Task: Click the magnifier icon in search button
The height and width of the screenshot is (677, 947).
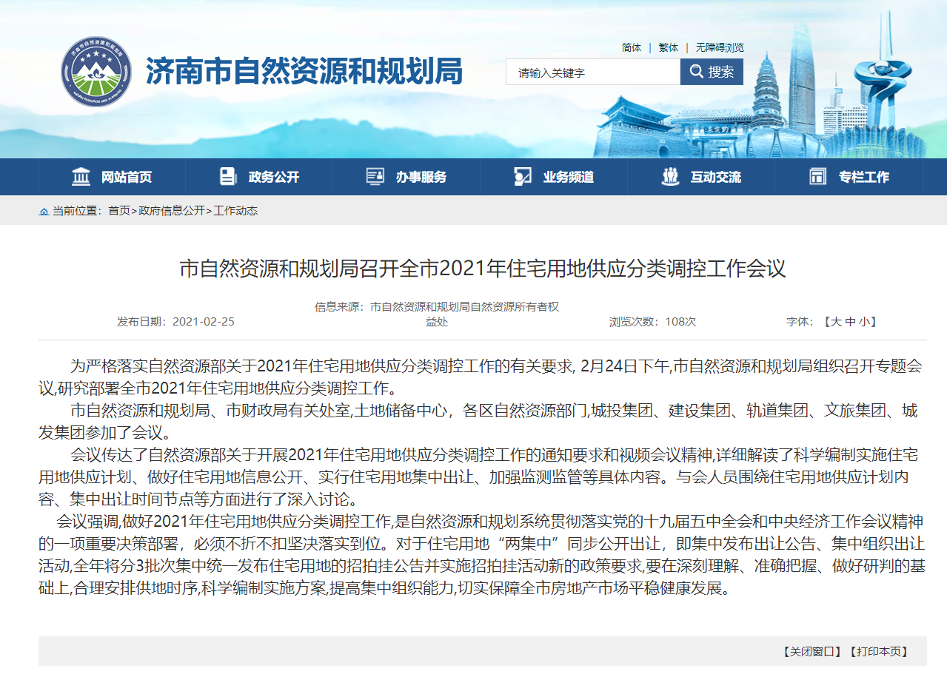Action: coord(696,72)
